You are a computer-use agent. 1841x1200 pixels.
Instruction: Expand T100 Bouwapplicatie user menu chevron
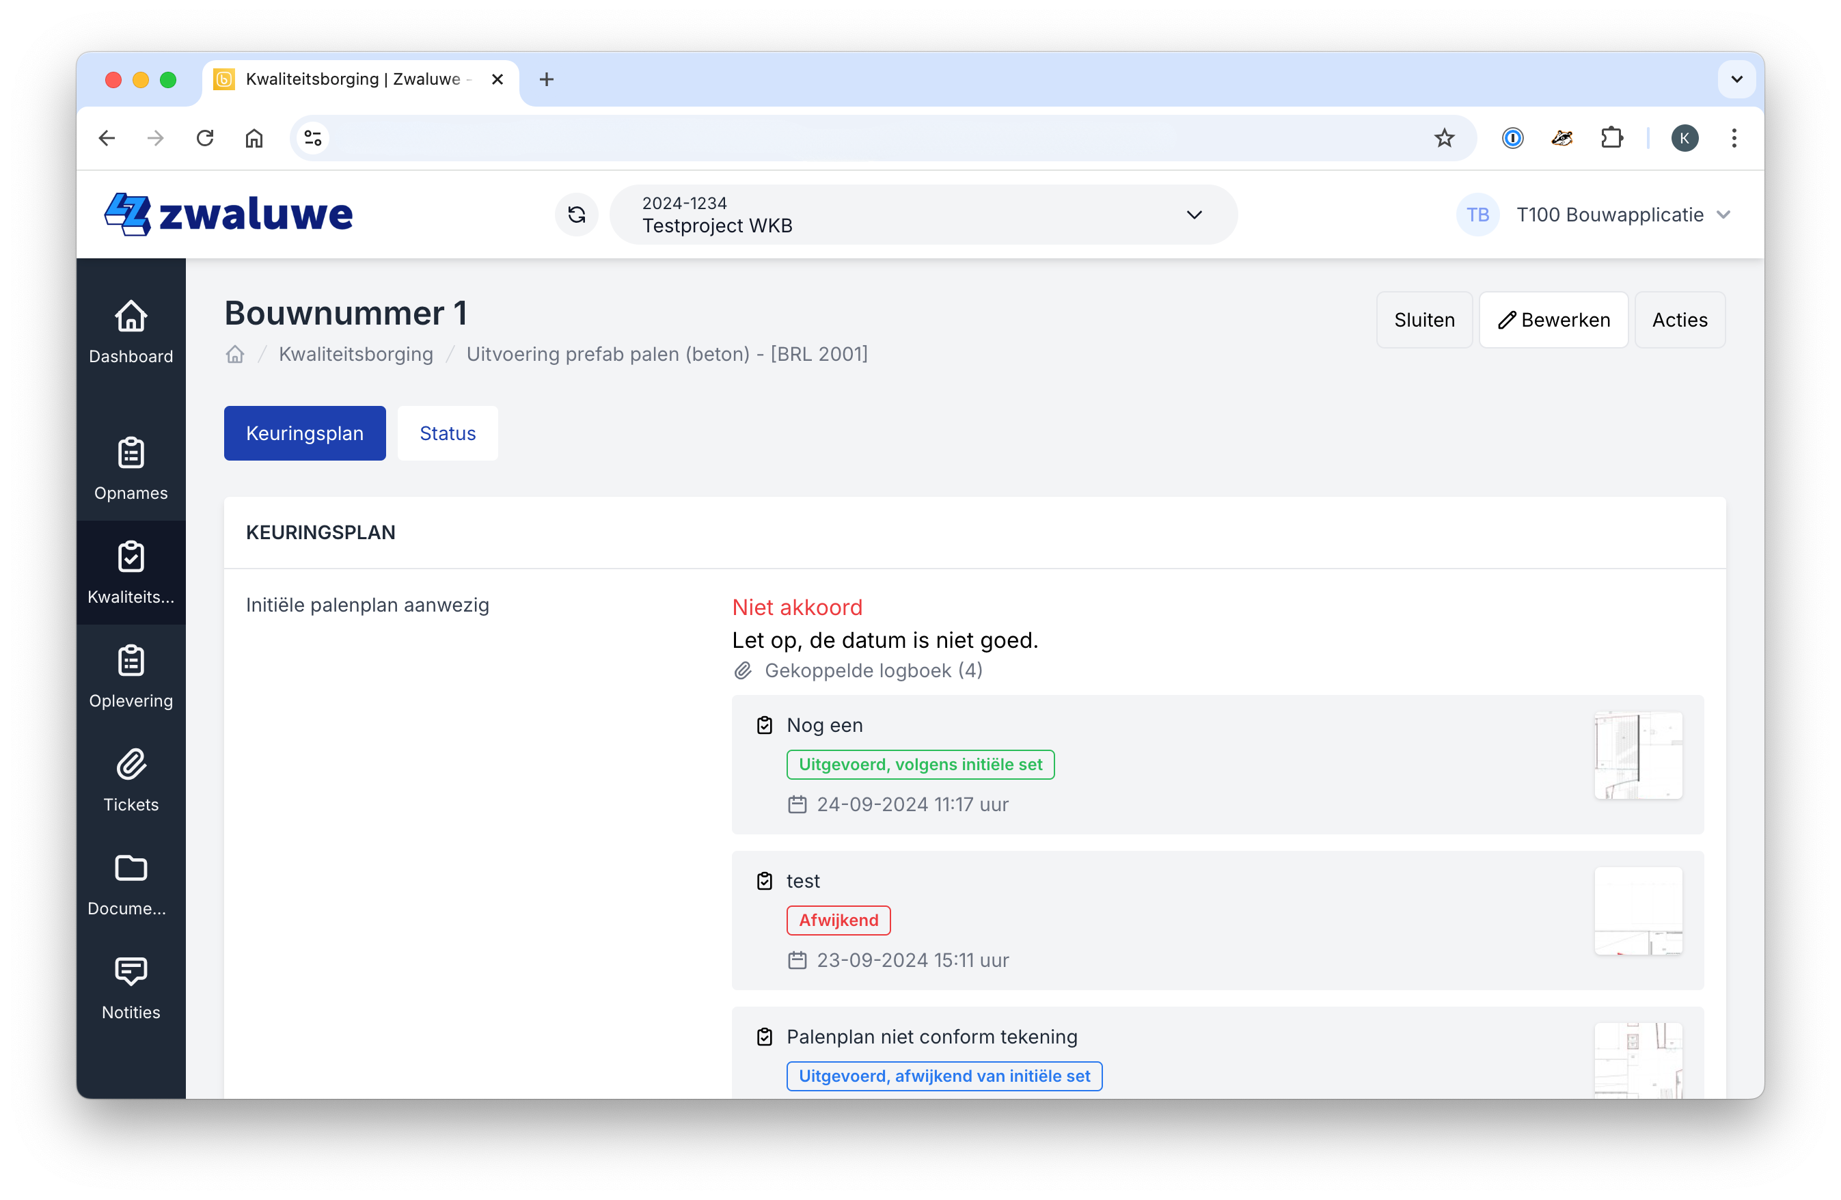[1723, 215]
